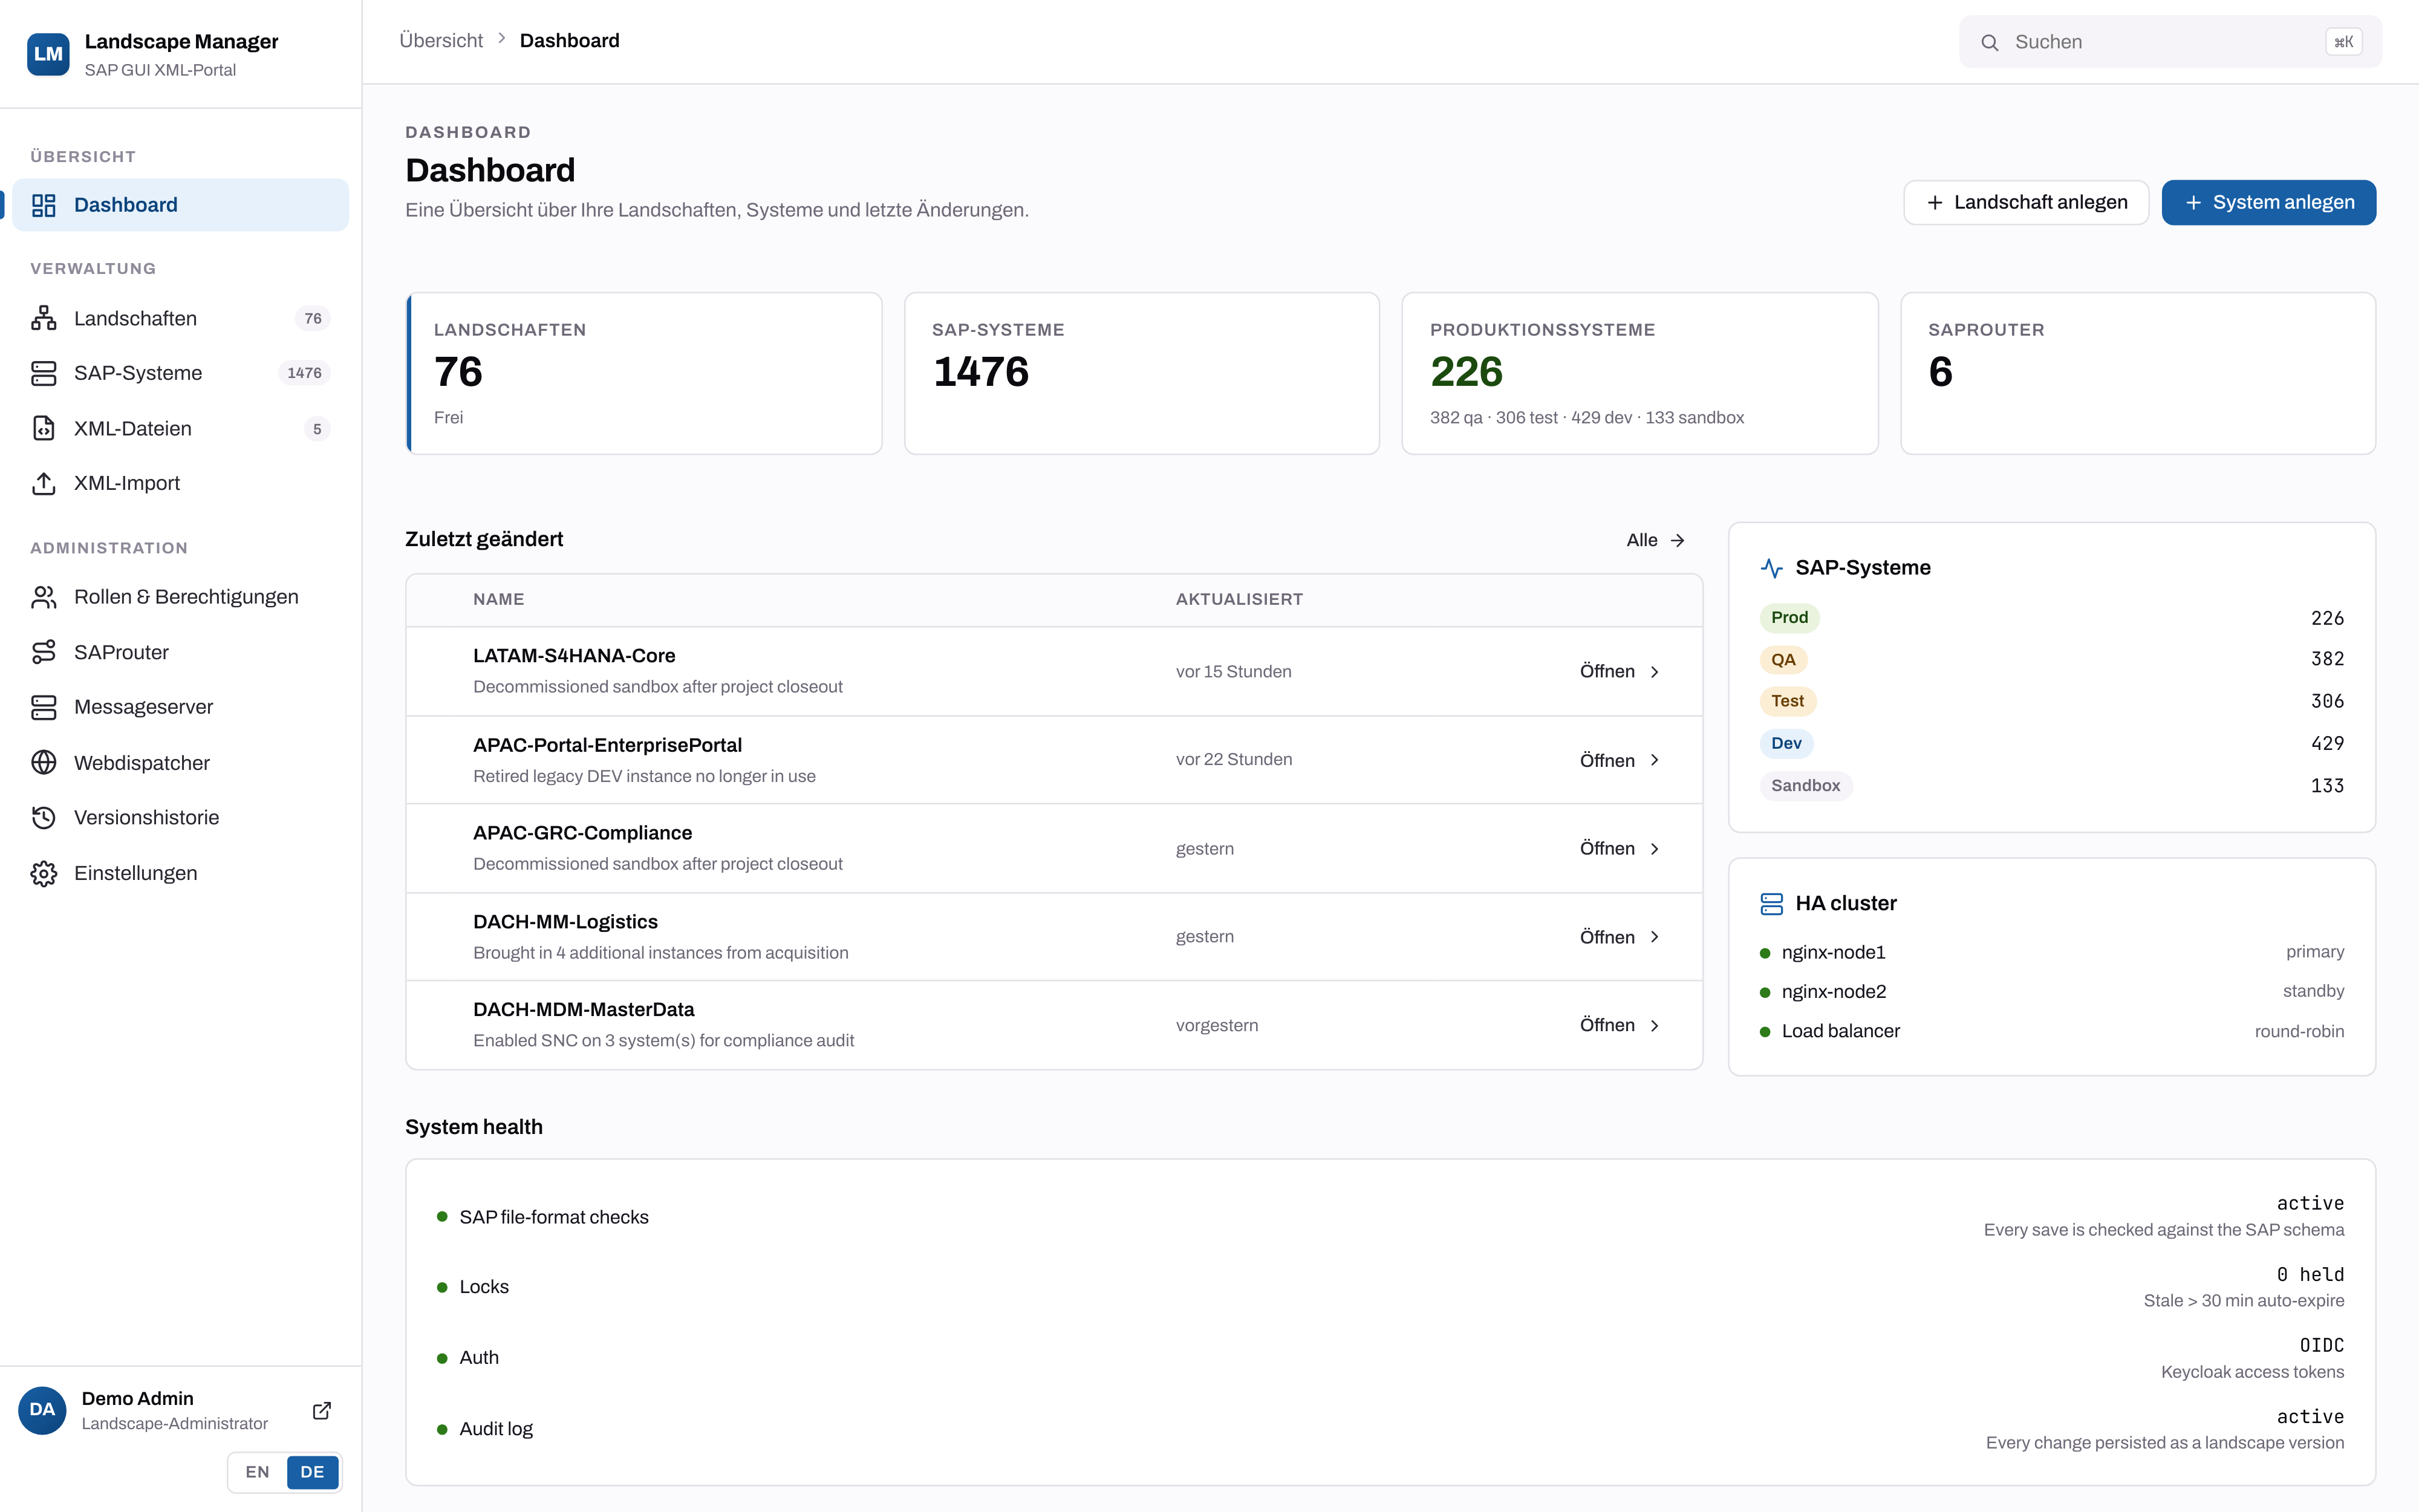This screenshot has width=2419, height=1512.
Task: Click the SAP-Systeme 1476 stat card
Action: 1142,374
